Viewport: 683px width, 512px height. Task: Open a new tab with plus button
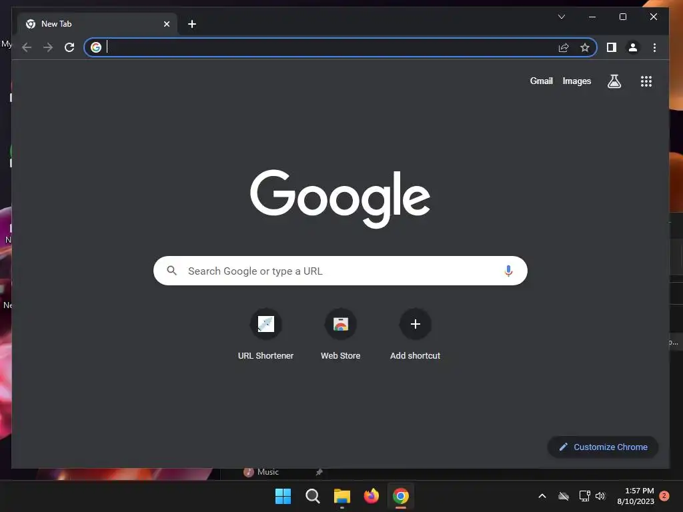[191, 24]
